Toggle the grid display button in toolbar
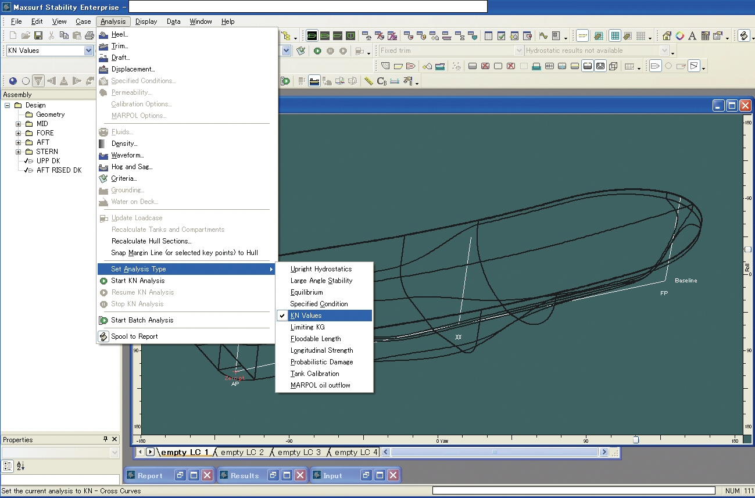Viewport: 755px width, 498px height. click(614, 36)
